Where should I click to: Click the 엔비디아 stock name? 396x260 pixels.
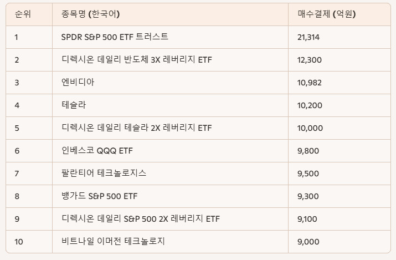[x=78, y=83]
